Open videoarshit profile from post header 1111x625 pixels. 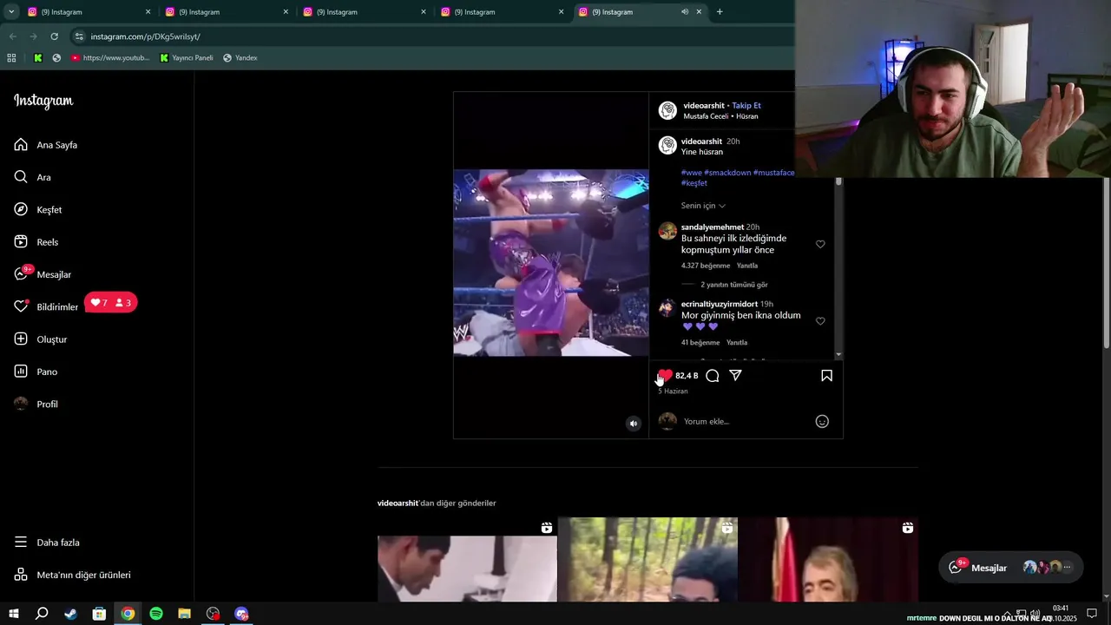pos(704,106)
